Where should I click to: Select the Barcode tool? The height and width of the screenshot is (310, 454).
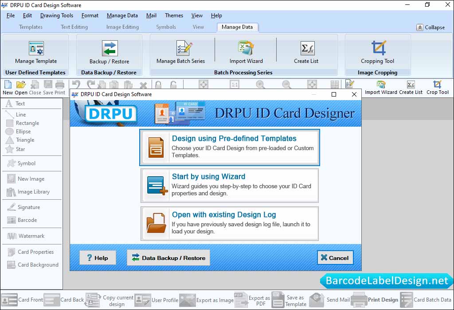[22, 220]
